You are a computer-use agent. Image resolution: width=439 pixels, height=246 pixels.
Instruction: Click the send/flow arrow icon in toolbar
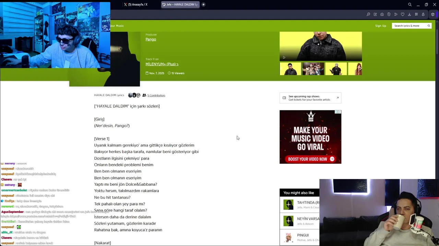coord(396,14)
